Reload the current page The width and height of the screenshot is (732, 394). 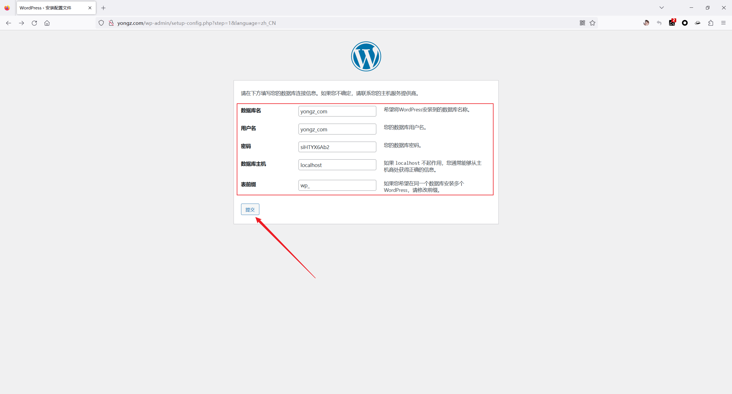pyautogui.click(x=34, y=23)
